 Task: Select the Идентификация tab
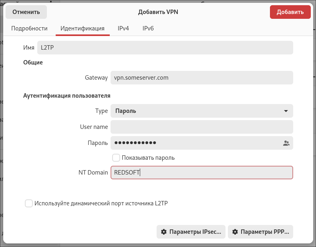click(83, 28)
